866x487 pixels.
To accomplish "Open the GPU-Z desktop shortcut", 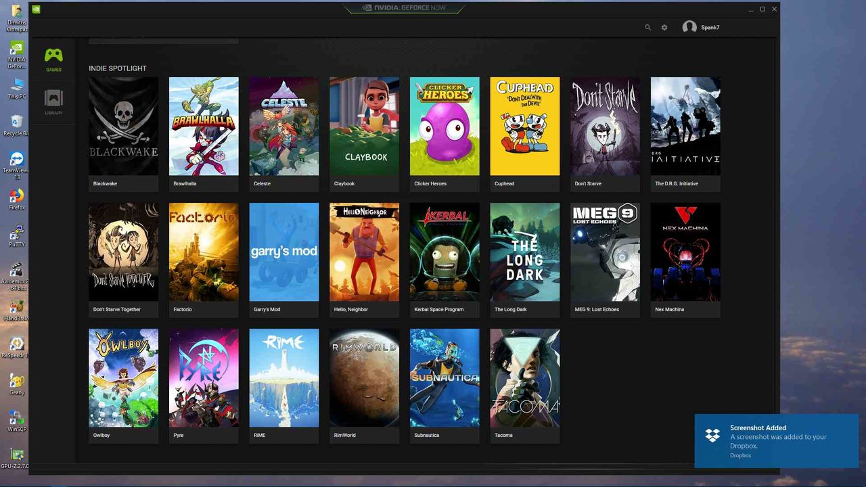I will point(15,458).
